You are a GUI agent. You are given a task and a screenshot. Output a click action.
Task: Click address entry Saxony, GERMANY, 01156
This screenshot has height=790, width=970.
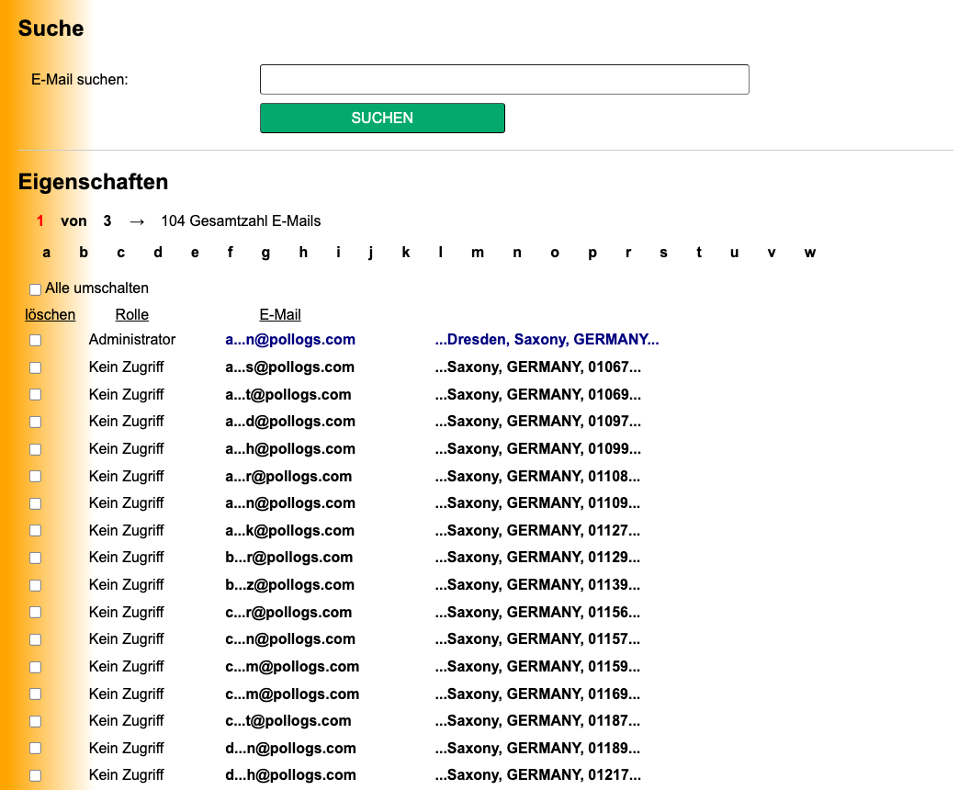(x=538, y=613)
